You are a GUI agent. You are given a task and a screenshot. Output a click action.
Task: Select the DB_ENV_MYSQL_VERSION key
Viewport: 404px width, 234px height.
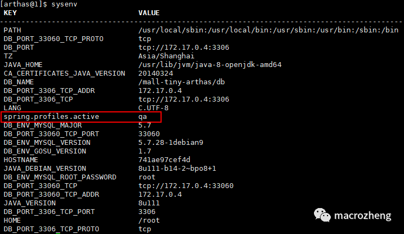(x=47, y=143)
